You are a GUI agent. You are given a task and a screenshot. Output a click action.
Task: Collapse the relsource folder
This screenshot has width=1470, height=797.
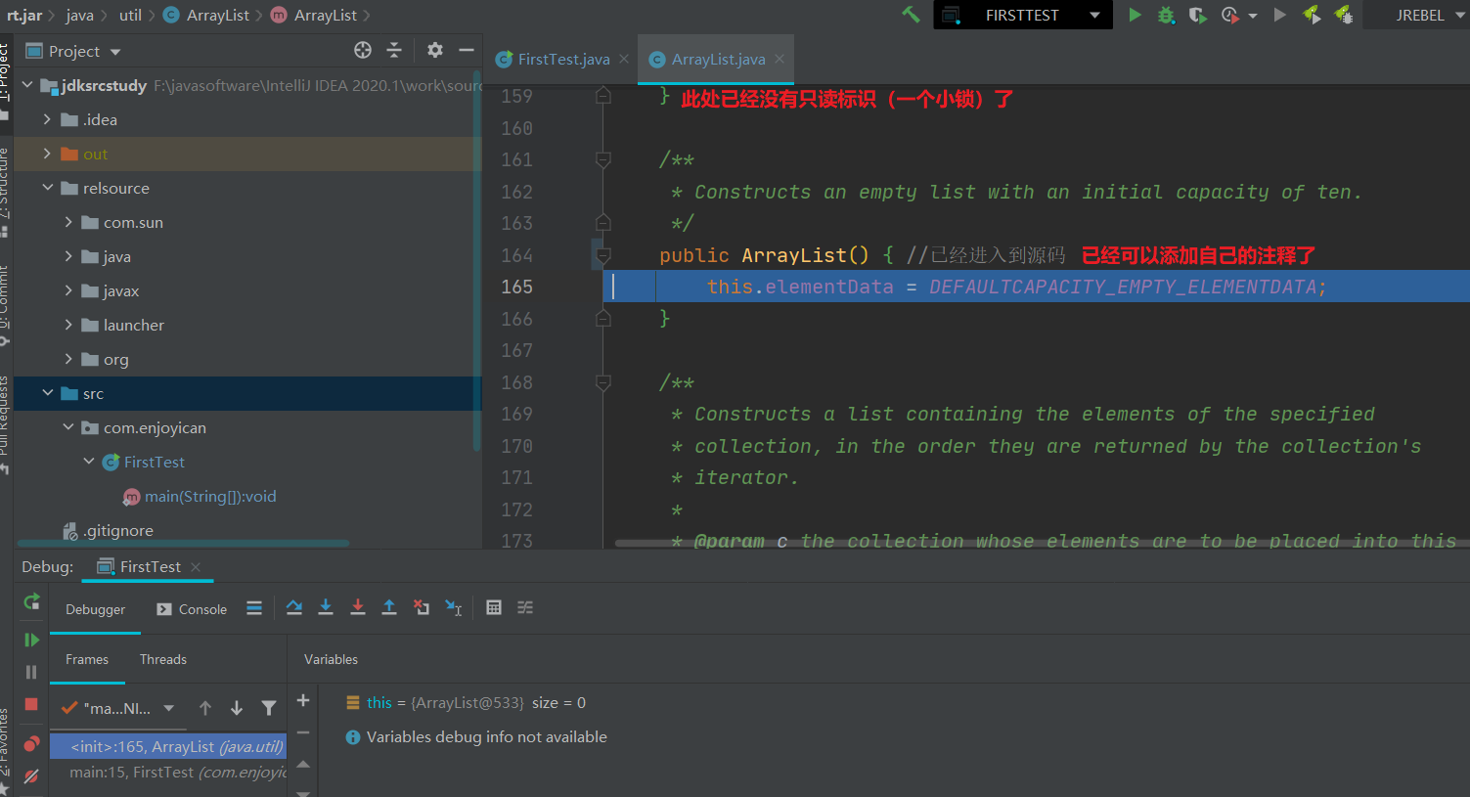point(47,188)
